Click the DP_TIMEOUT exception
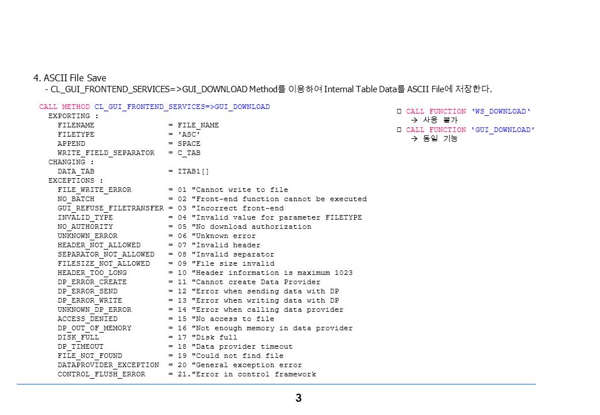 tap(80, 346)
